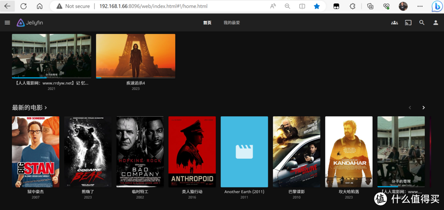Click the dark extension icon beside puzzle
This screenshot has height=210, width=444.
[336, 6]
